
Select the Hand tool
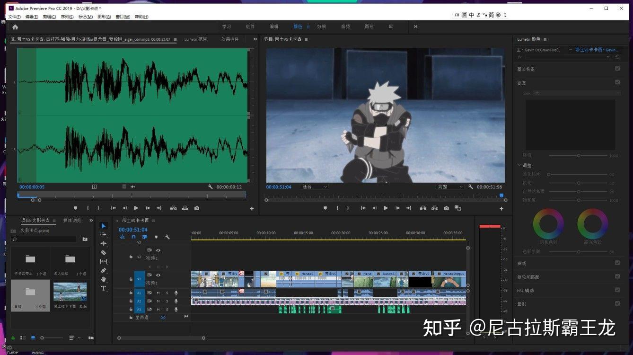[x=104, y=279]
